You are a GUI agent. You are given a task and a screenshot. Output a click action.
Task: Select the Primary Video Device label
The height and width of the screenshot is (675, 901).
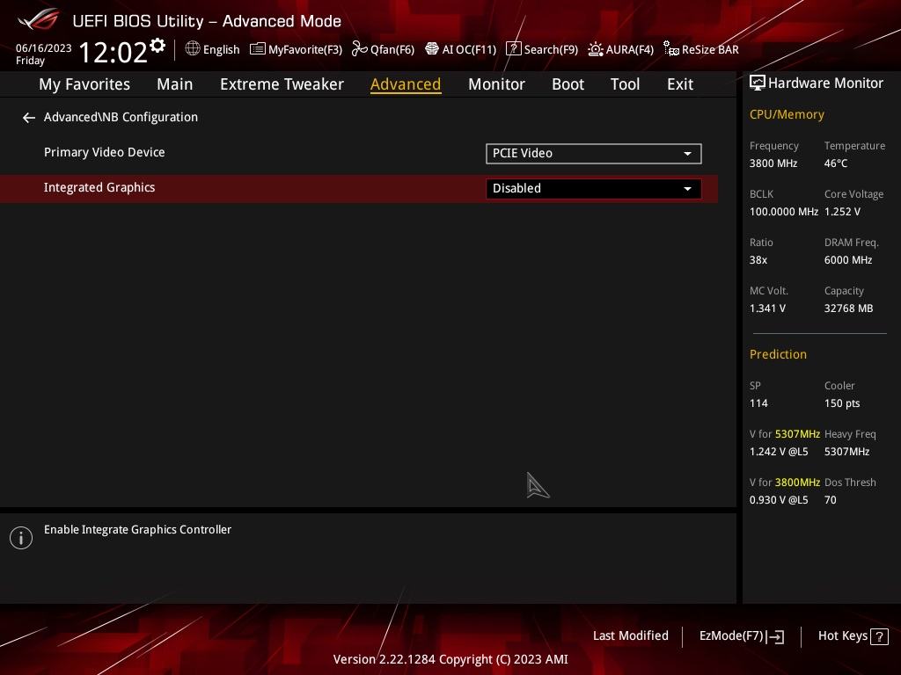[104, 152]
